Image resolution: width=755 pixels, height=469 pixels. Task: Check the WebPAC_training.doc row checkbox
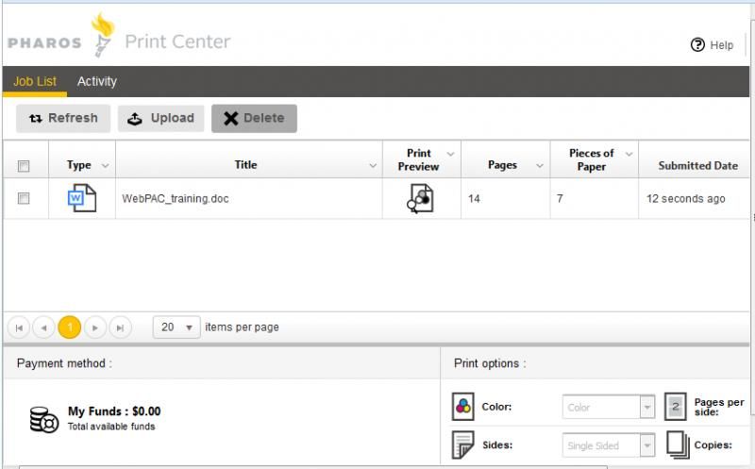23,198
